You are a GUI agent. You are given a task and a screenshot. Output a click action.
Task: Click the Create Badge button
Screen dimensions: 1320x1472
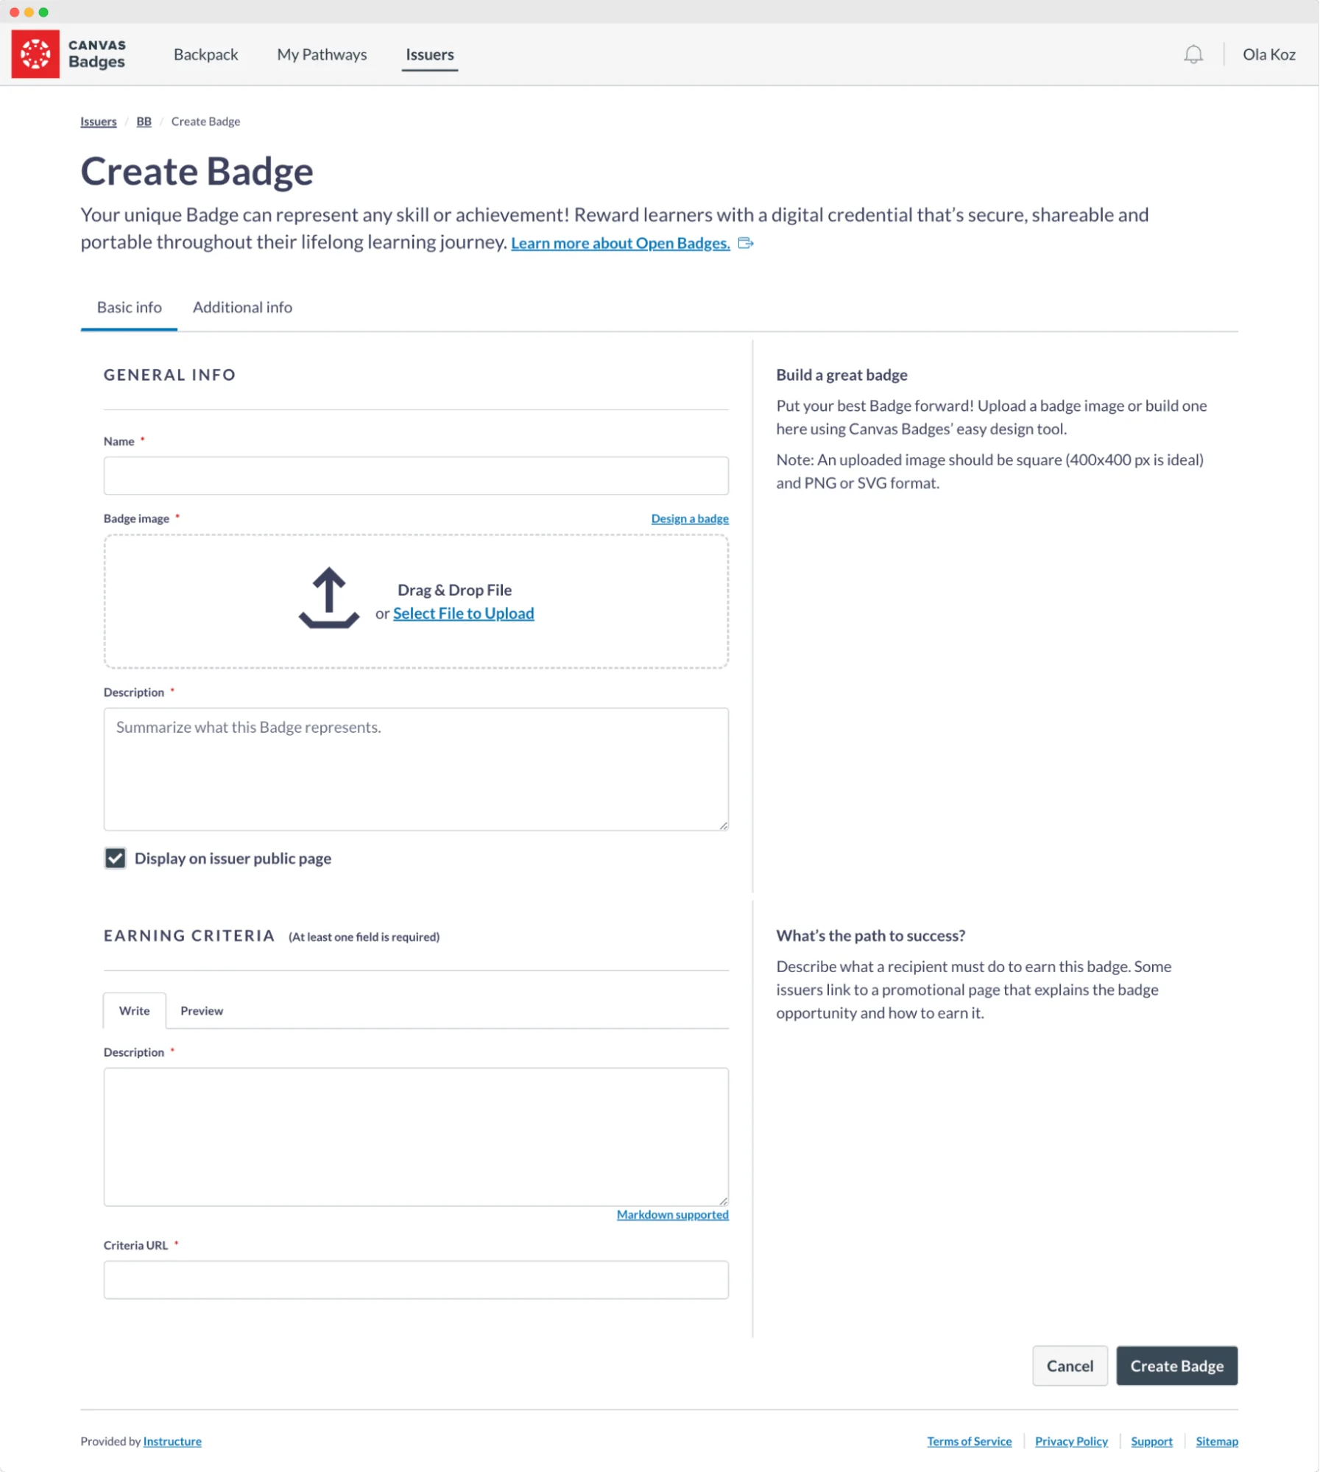pyautogui.click(x=1176, y=1365)
